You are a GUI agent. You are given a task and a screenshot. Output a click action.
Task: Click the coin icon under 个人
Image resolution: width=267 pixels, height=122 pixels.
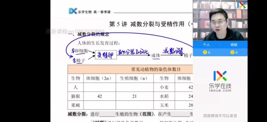click(x=205, y=53)
